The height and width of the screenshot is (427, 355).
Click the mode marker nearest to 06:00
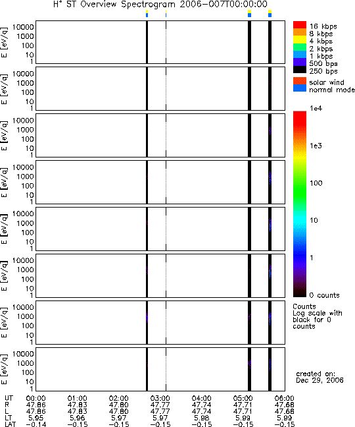tap(270, 14)
